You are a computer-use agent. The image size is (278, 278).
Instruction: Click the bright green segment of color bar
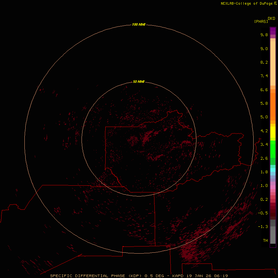coord(273,149)
